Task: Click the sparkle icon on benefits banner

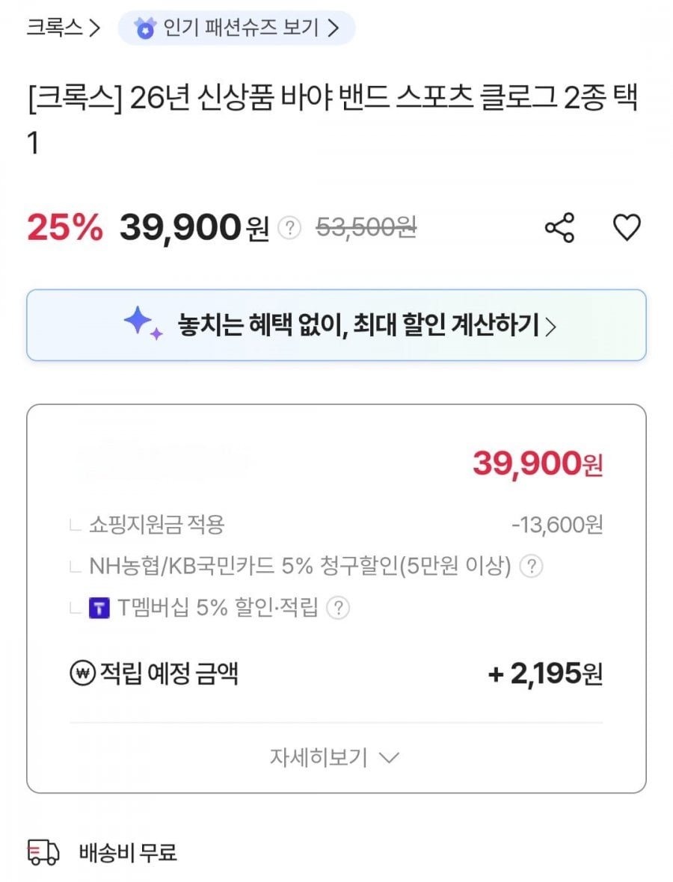Action: pos(142,324)
